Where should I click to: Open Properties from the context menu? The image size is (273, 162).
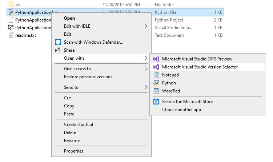click(73, 151)
